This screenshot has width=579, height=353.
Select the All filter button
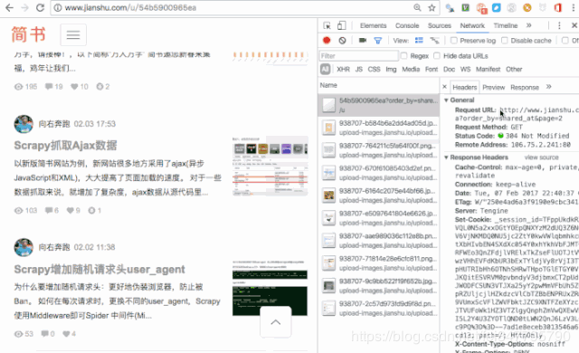pyautogui.click(x=325, y=69)
